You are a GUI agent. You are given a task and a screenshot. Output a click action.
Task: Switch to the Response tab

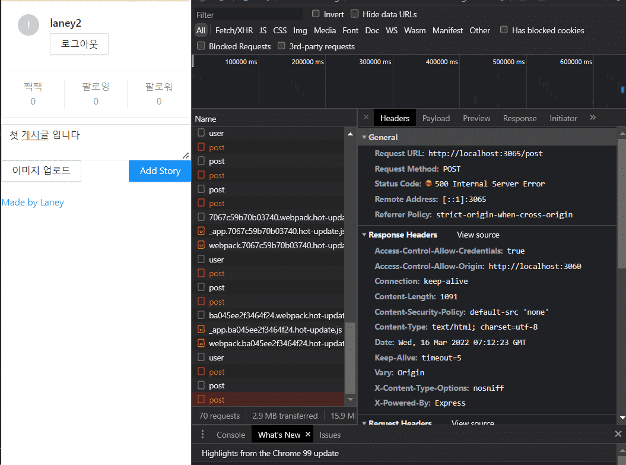(x=519, y=118)
